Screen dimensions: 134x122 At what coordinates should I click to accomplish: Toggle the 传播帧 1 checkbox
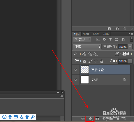(x=117, y=54)
